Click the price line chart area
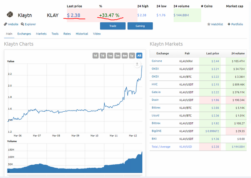Screen dimensions: 251x178 (75, 98)
